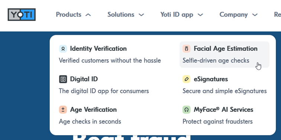Open MyFace AI Services link

pos(223,110)
